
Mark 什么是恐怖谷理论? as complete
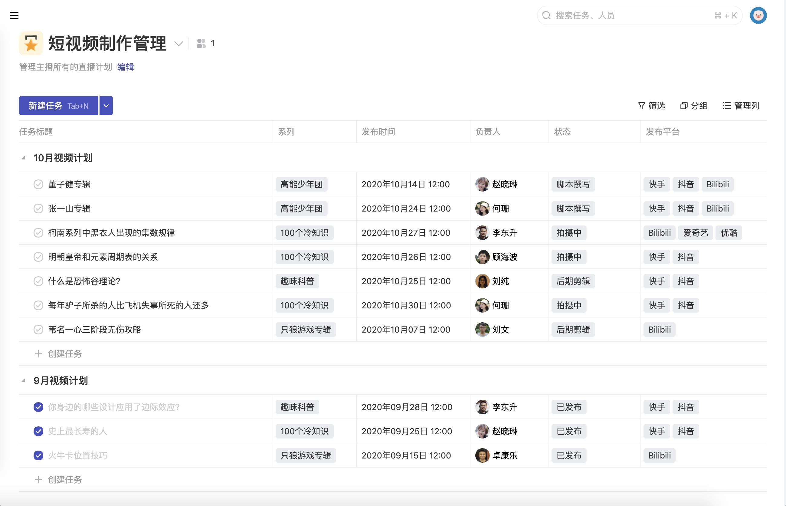(x=38, y=281)
